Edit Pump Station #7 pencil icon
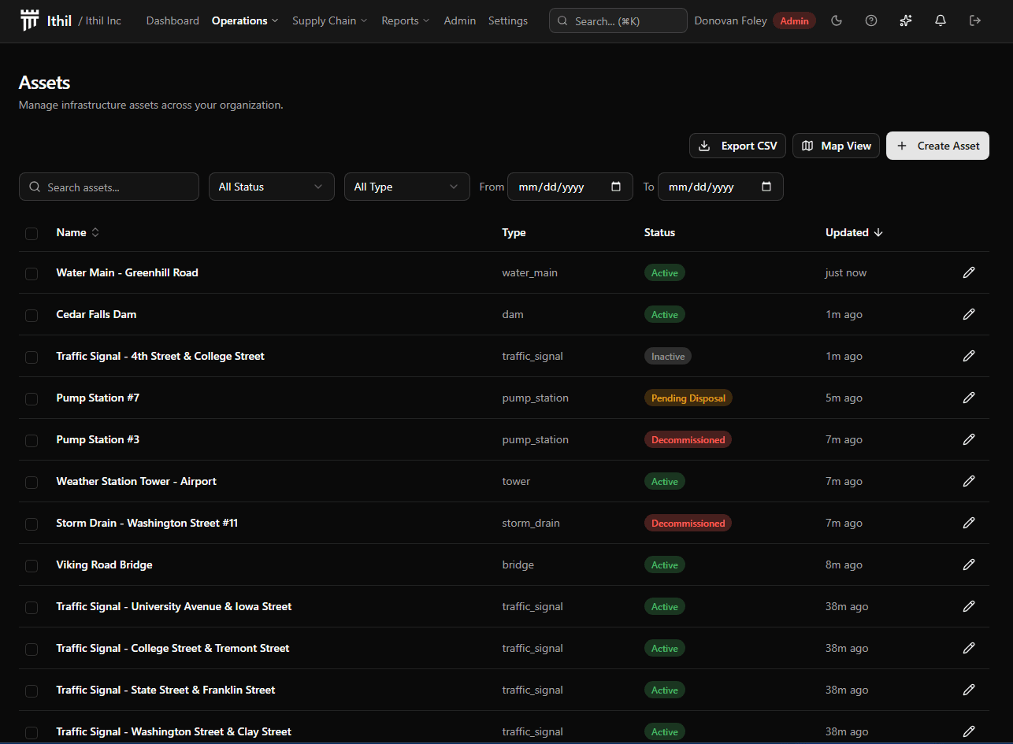Viewport: 1013px width, 744px height. click(969, 398)
